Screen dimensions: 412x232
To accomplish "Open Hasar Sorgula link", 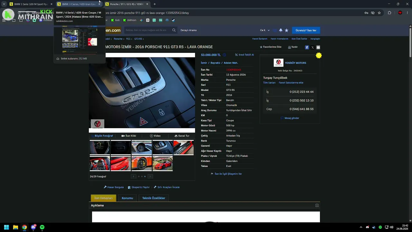I will (114, 187).
